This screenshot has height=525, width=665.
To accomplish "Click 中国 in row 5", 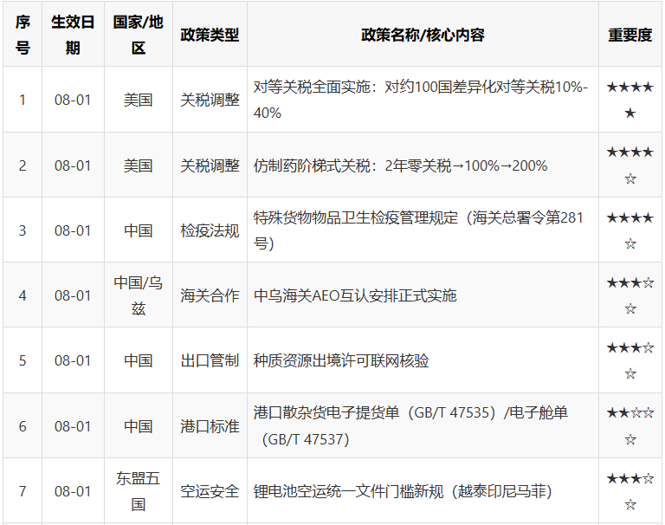I will [x=139, y=360].
